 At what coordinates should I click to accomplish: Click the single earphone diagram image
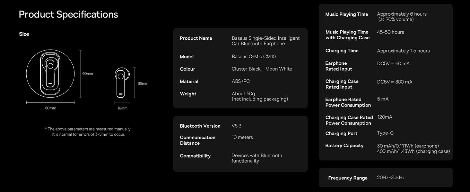[x=122, y=83]
